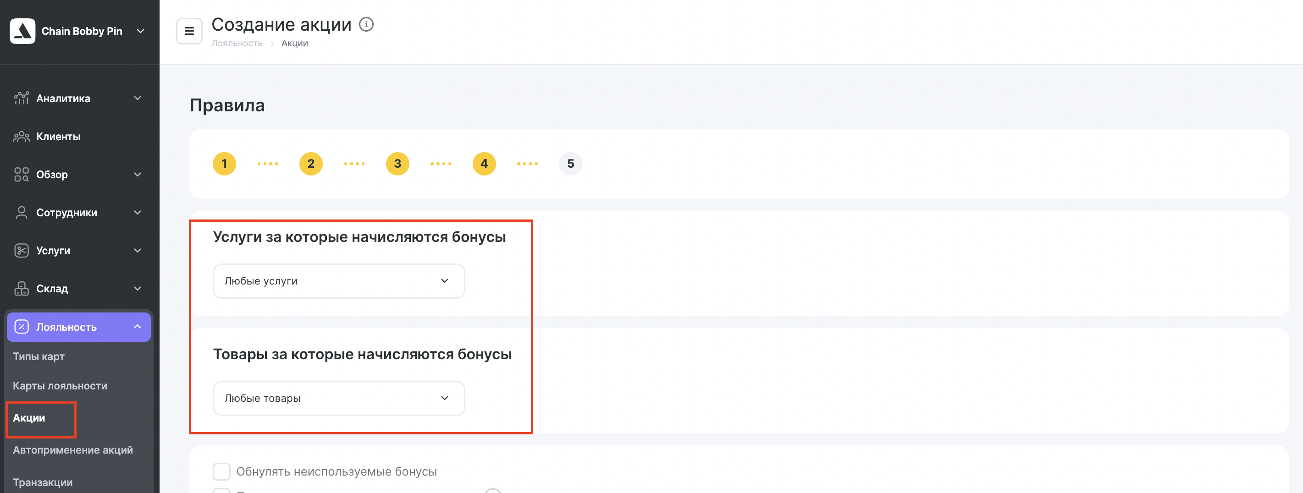Go to wizard step 5
Screen dimensions: 1303x493
(570, 164)
